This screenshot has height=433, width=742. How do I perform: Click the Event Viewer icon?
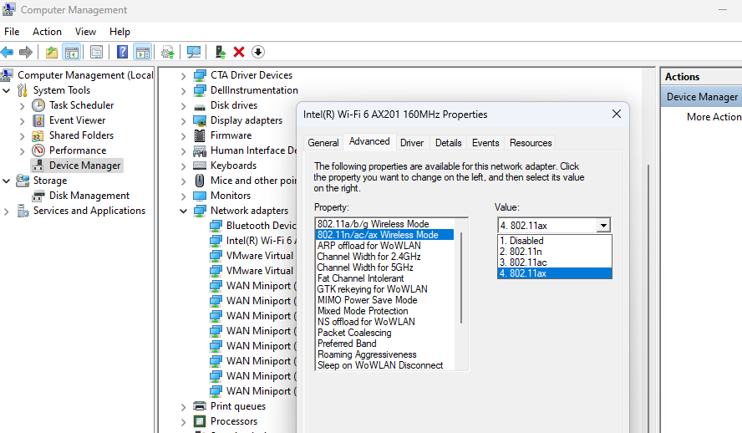click(38, 120)
